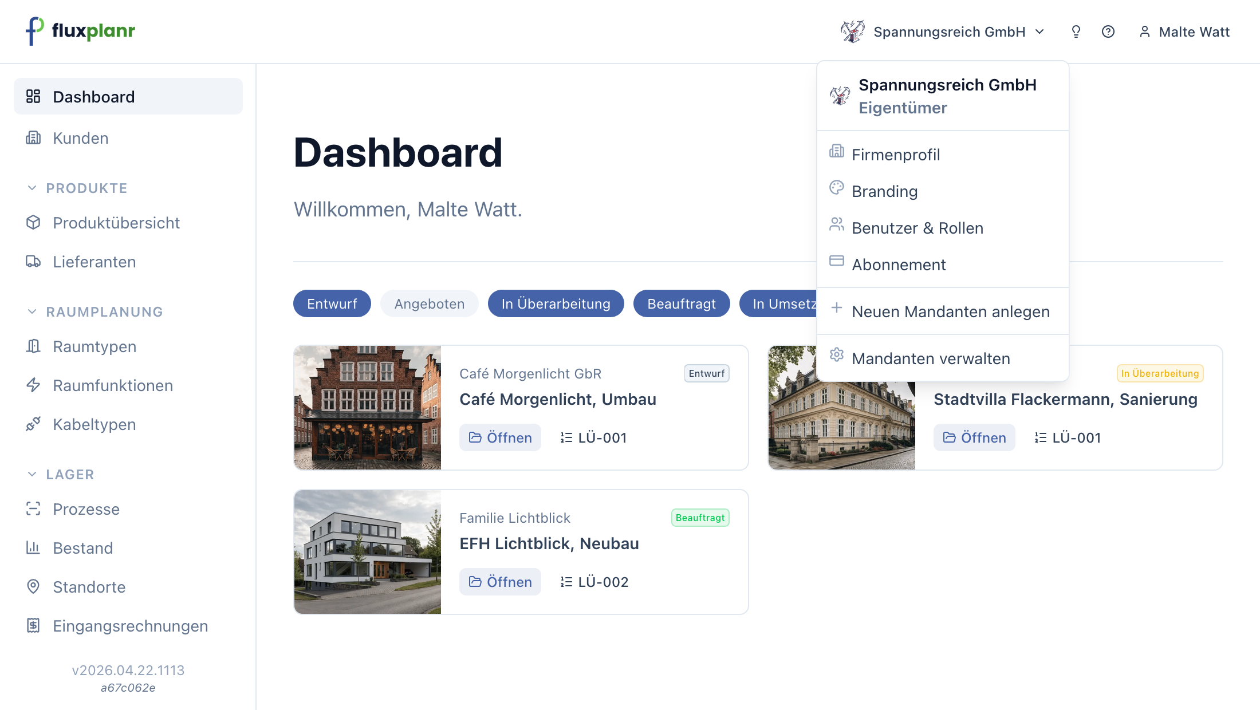Toggle the Entwurf status filter

332,303
